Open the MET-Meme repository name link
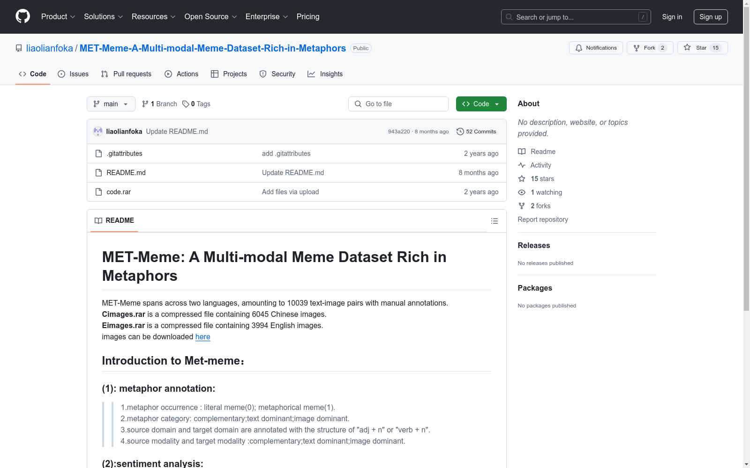This screenshot has width=750, height=468. tap(213, 48)
